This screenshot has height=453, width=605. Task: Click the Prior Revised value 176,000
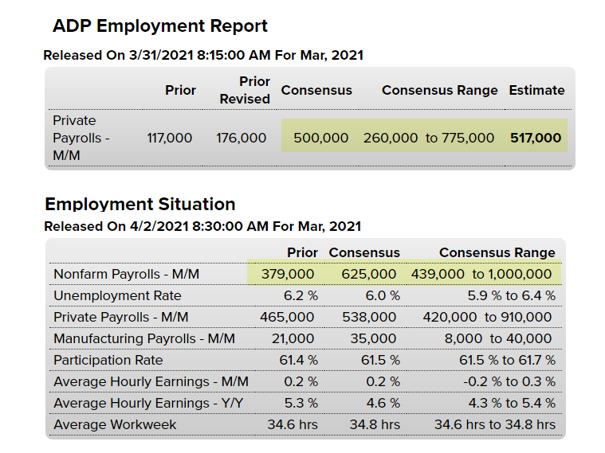coord(241,138)
